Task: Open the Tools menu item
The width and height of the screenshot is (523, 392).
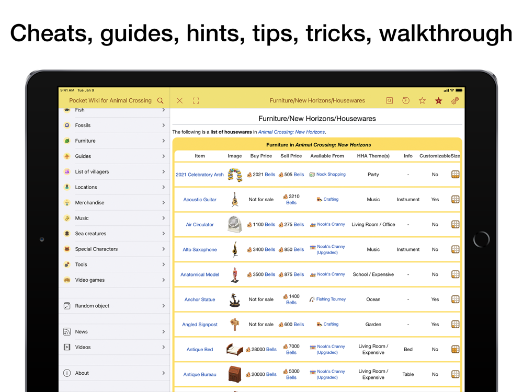Action: (114, 264)
